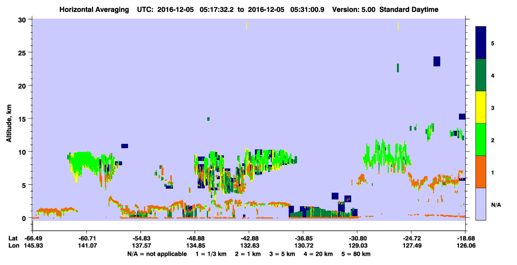Click latitude value -36.85
The width and height of the screenshot is (517, 265).
point(303,238)
